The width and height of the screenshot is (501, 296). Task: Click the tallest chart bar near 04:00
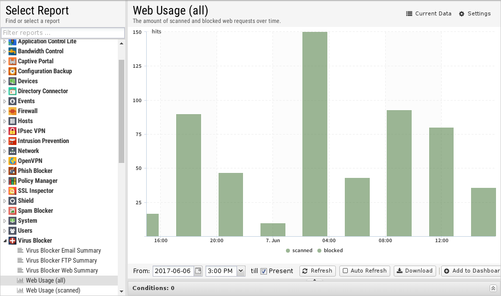[315, 134]
